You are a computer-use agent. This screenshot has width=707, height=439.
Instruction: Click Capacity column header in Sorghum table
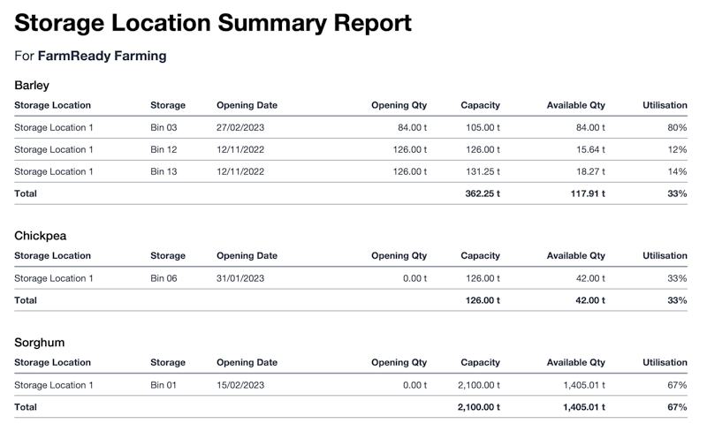(480, 362)
